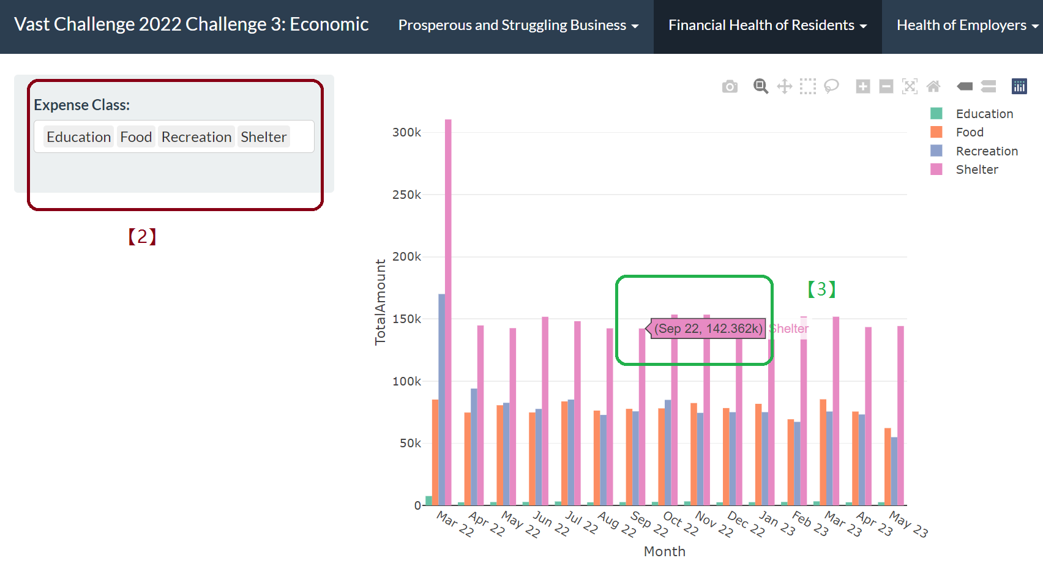Open the Plotly logo link icon
1043x566 pixels.
pyautogui.click(x=1019, y=86)
